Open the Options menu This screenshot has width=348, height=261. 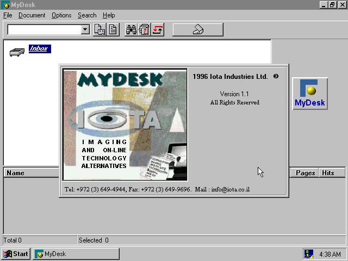coord(61,15)
